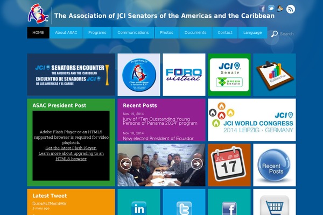Go to the HOME menu item

point(38,32)
